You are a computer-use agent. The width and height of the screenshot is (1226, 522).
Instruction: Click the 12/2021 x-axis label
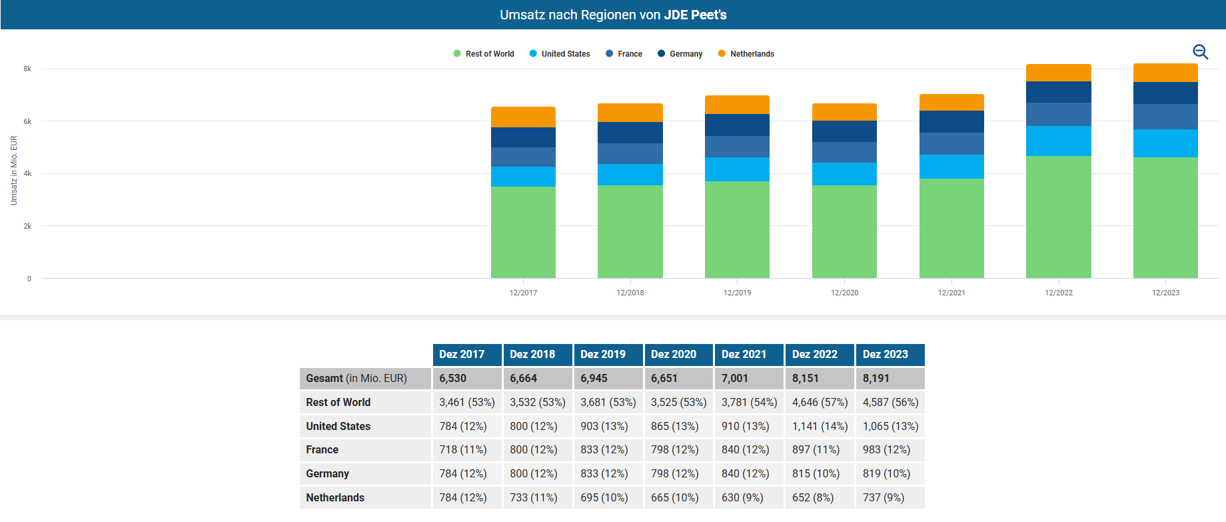pyautogui.click(x=951, y=293)
